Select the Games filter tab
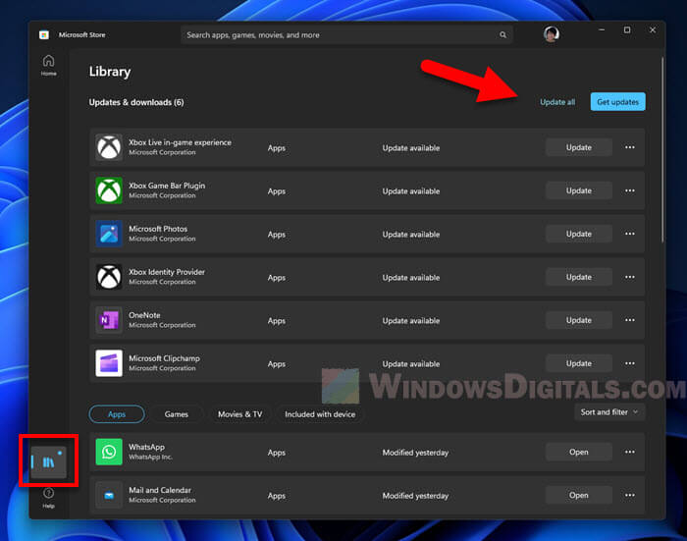687x541 pixels. pyautogui.click(x=176, y=414)
